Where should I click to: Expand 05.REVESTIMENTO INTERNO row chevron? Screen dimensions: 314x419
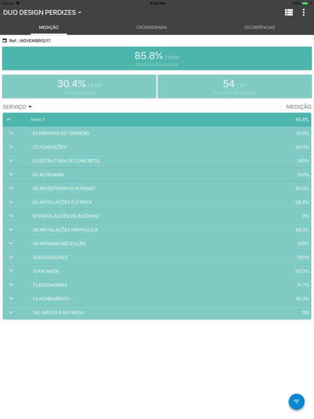coord(11,188)
